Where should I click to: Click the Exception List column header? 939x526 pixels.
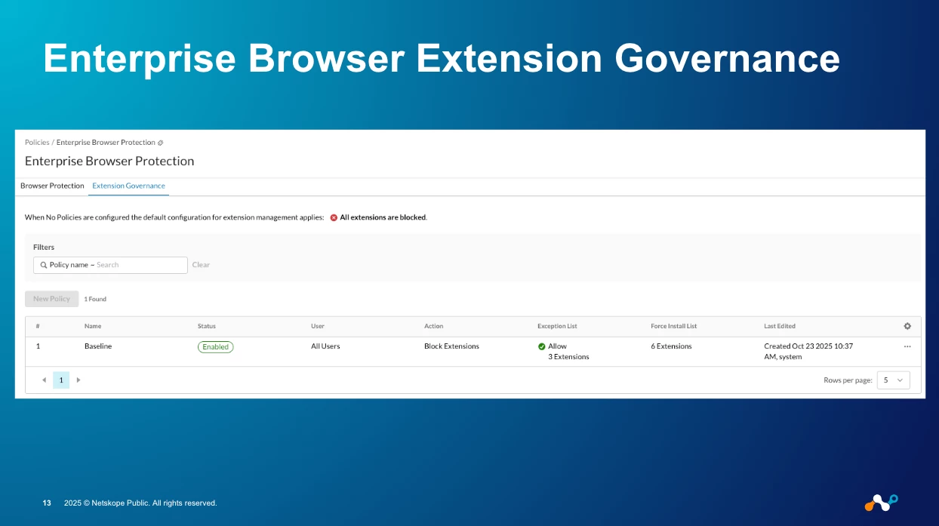557,326
